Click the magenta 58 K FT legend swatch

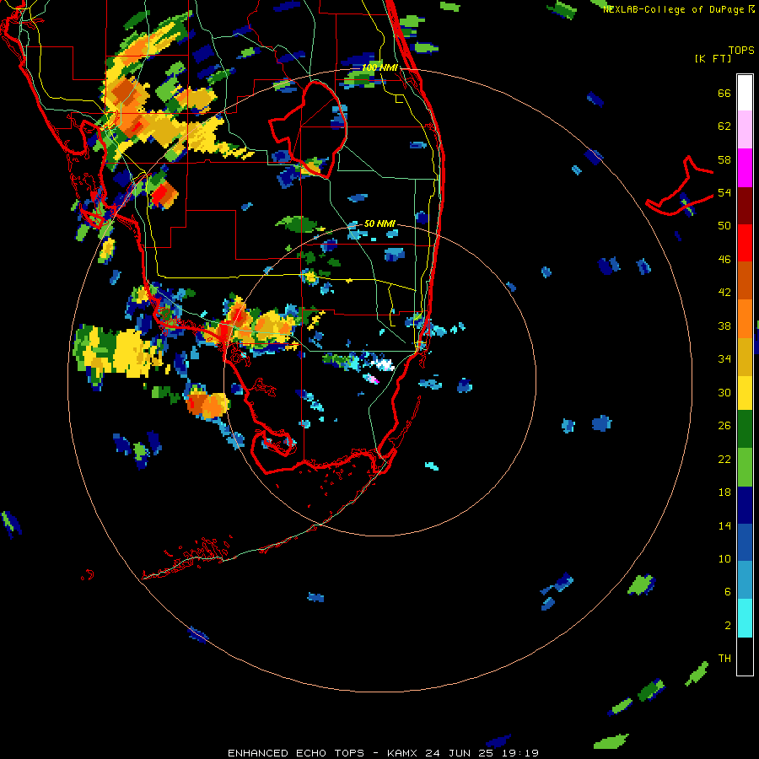tap(745, 168)
